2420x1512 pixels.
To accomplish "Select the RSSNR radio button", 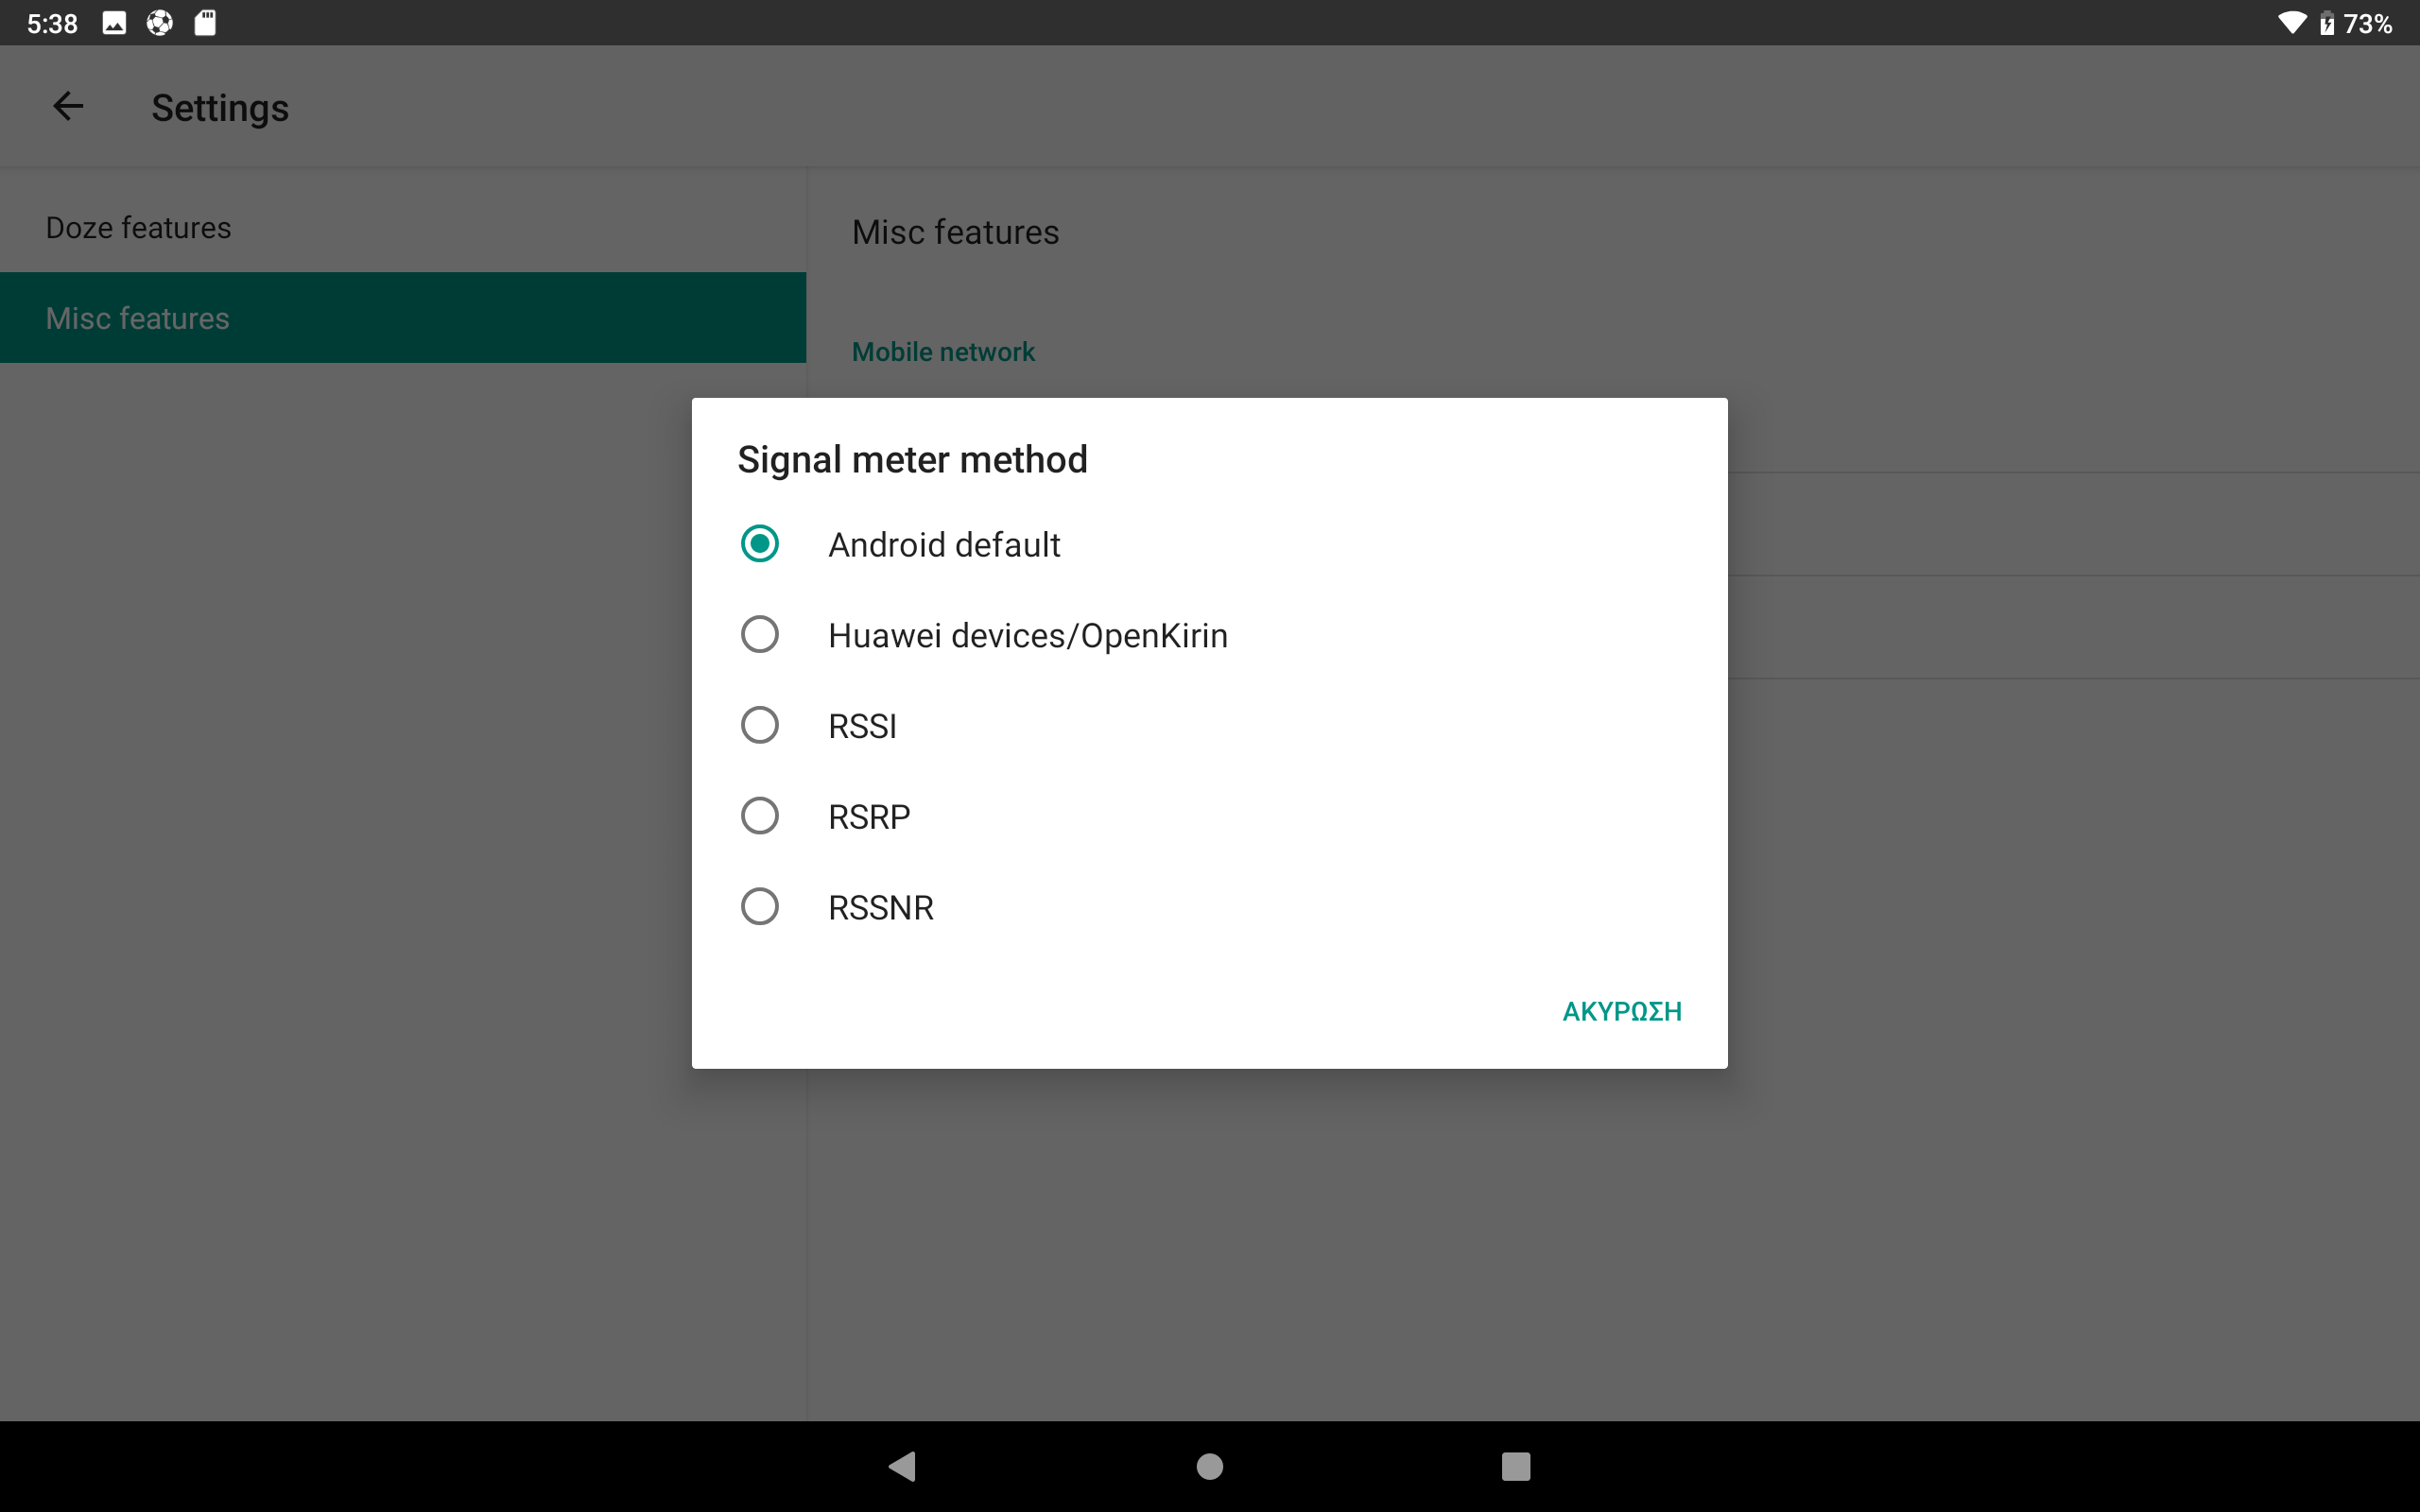I will coord(760,907).
